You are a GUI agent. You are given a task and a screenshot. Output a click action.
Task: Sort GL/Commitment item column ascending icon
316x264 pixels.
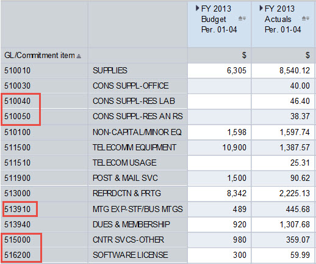[79, 56]
